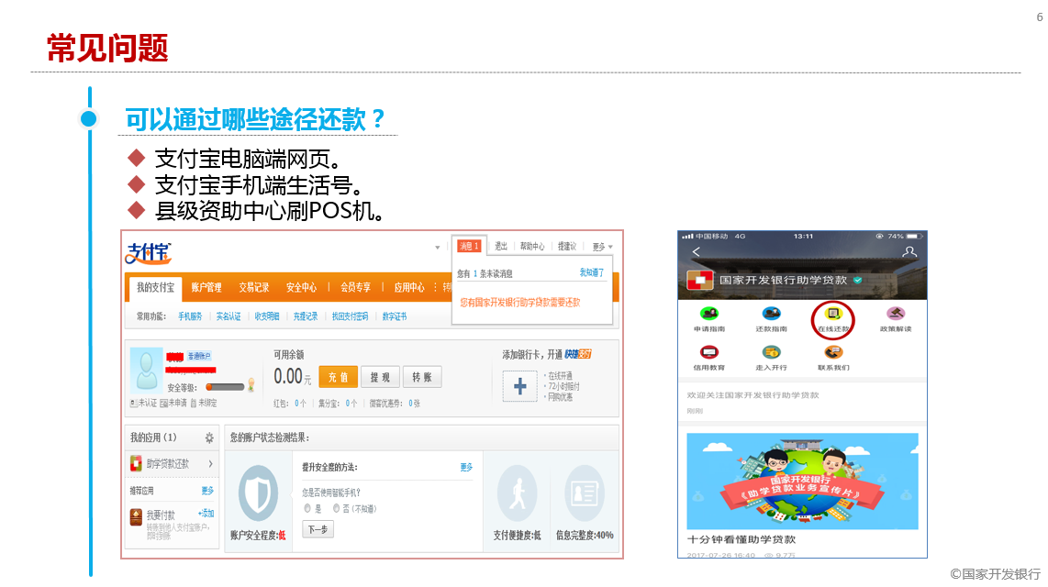Open the 交易记录 tab
Screen dimensions: 1048x587
(x=254, y=287)
